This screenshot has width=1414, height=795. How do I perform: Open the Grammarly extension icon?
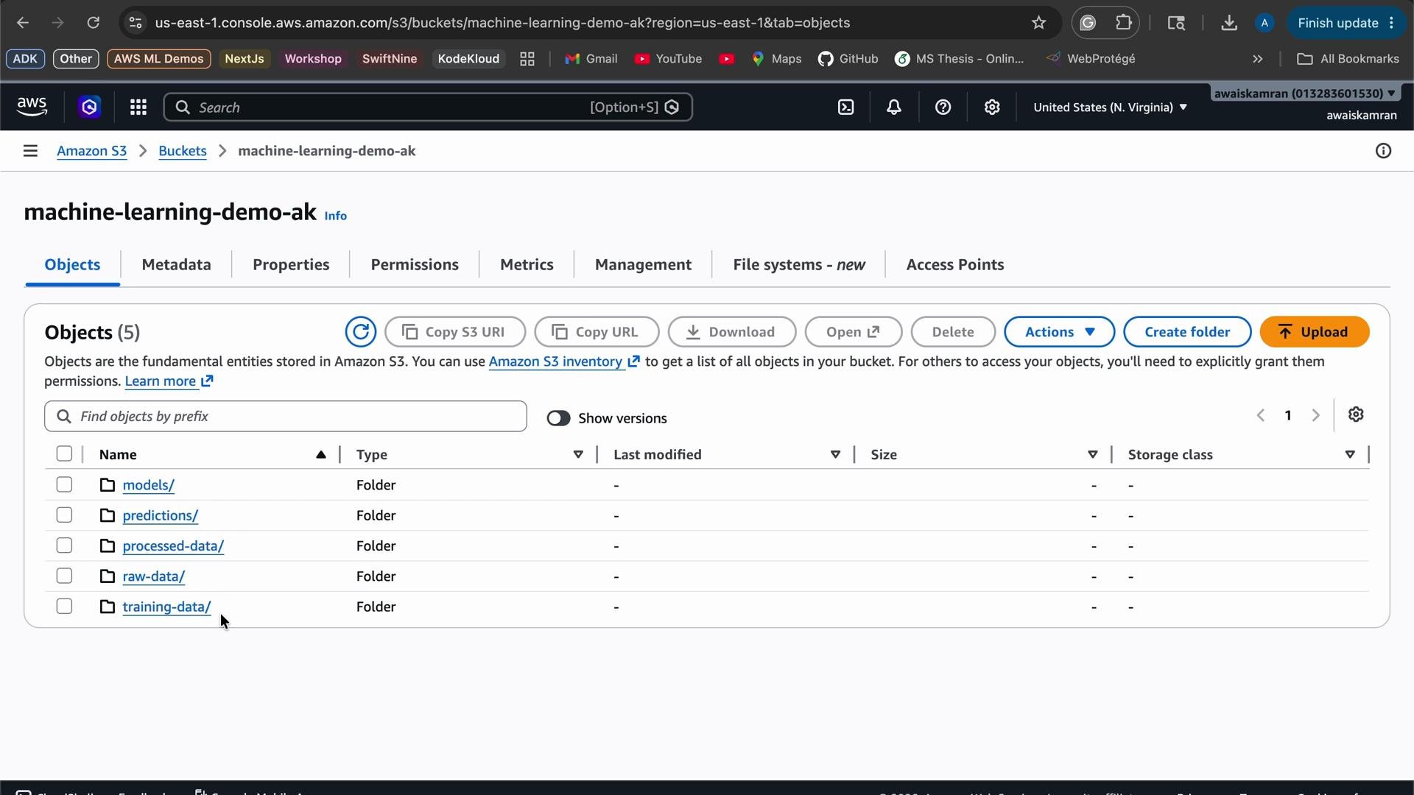point(1088,23)
